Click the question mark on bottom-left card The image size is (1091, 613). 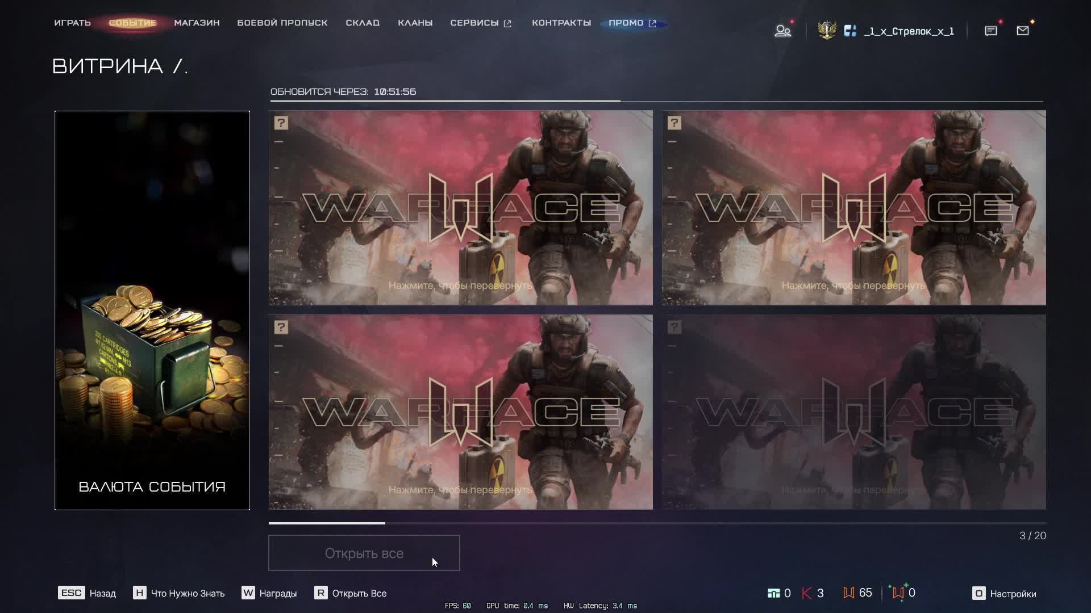[281, 327]
